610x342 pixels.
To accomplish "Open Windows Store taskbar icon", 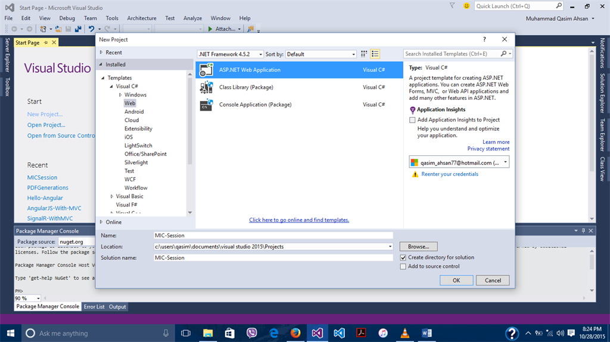I will pyautogui.click(x=229, y=333).
